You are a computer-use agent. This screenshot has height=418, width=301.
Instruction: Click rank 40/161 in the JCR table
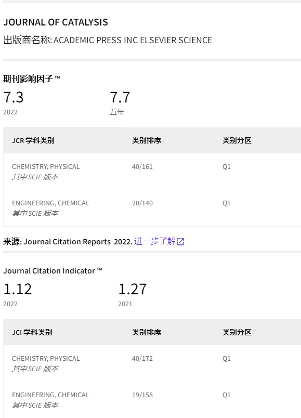coord(142,167)
